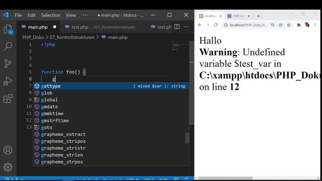
Task: Close the PHP browser tab
Action: point(249,16)
